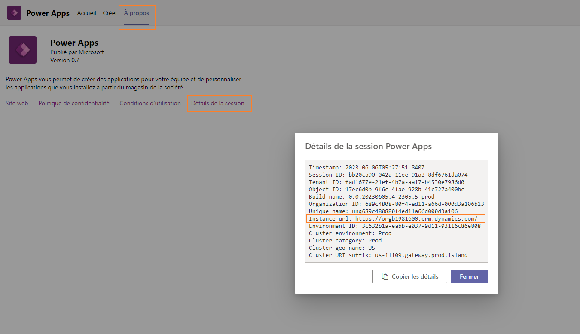This screenshot has width=580, height=334.
Task: Click the Power Apps logo in header
Action: 14,13
